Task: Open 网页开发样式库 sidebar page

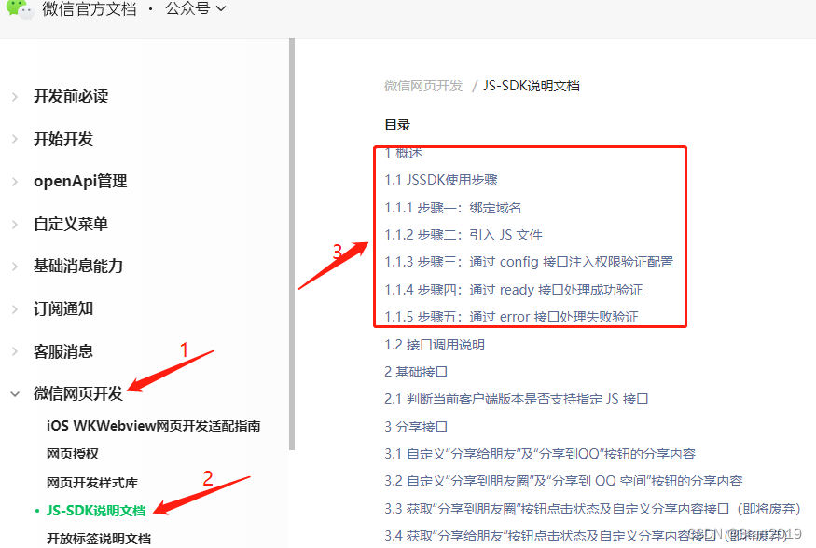Action: coord(92,483)
